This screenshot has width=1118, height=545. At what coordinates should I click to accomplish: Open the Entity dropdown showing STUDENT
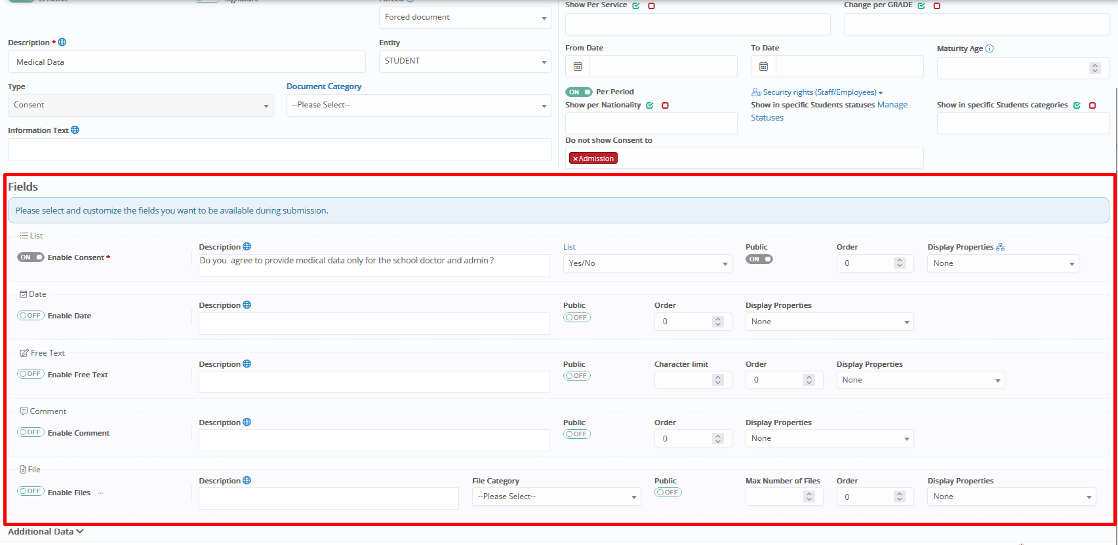coord(464,62)
